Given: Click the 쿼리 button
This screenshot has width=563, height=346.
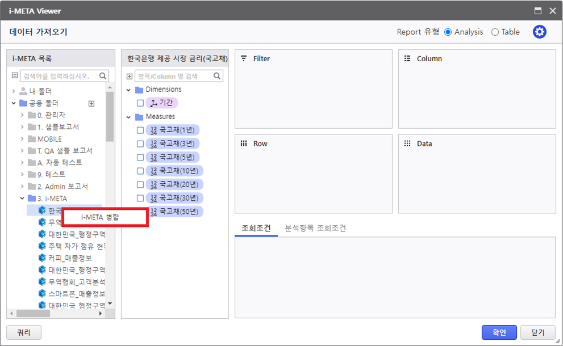Looking at the screenshot, I should coord(23,332).
